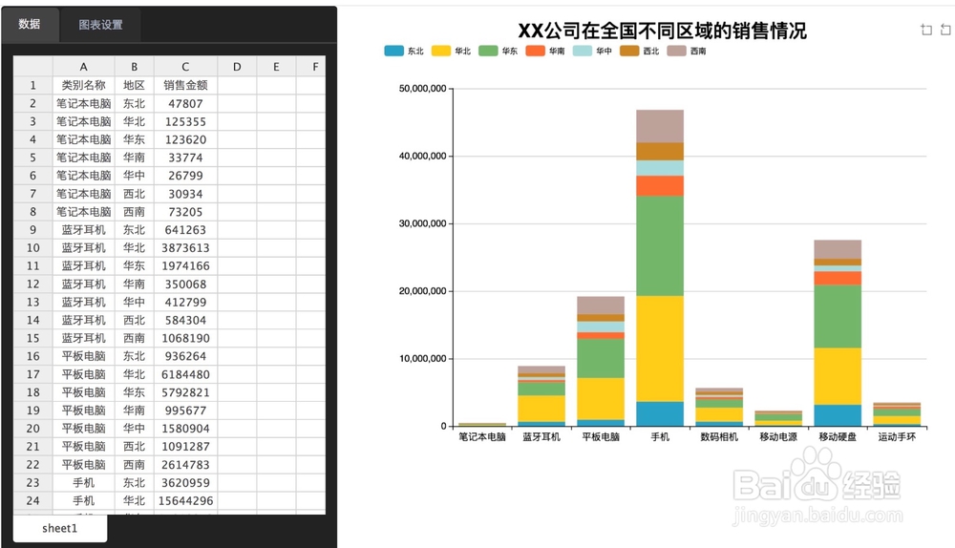
Task: Click the 类别名称 header cell
Action: point(83,85)
